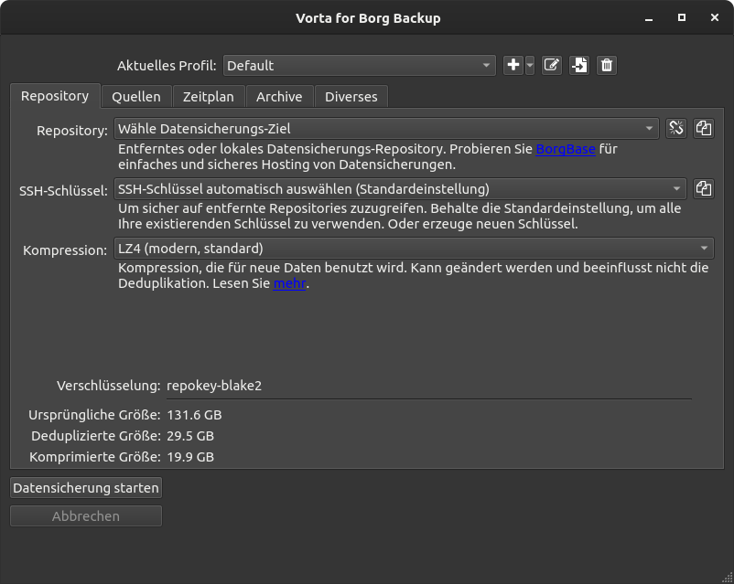The height and width of the screenshot is (584, 734).
Task: Unlink repository using the broken chain icon
Action: click(676, 128)
